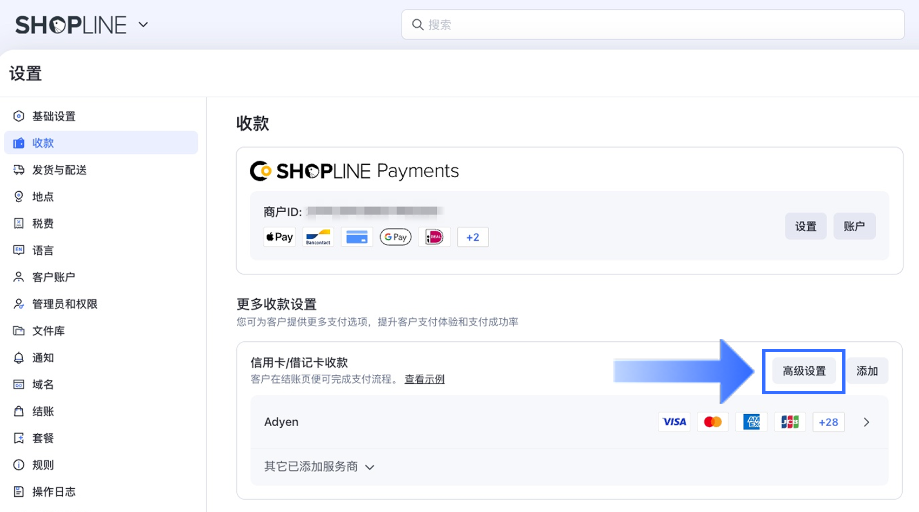Click the search magnifier icon
The height and width of the screenshot is (512, 919).
pyautogui.click(x=417, y=24)
